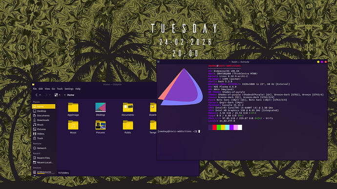Open Recent Files in the sidebar

click(x=43, y=158)
